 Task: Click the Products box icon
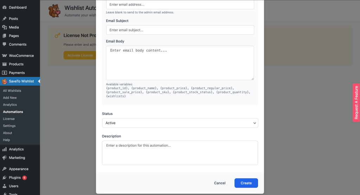coord(5,64)
